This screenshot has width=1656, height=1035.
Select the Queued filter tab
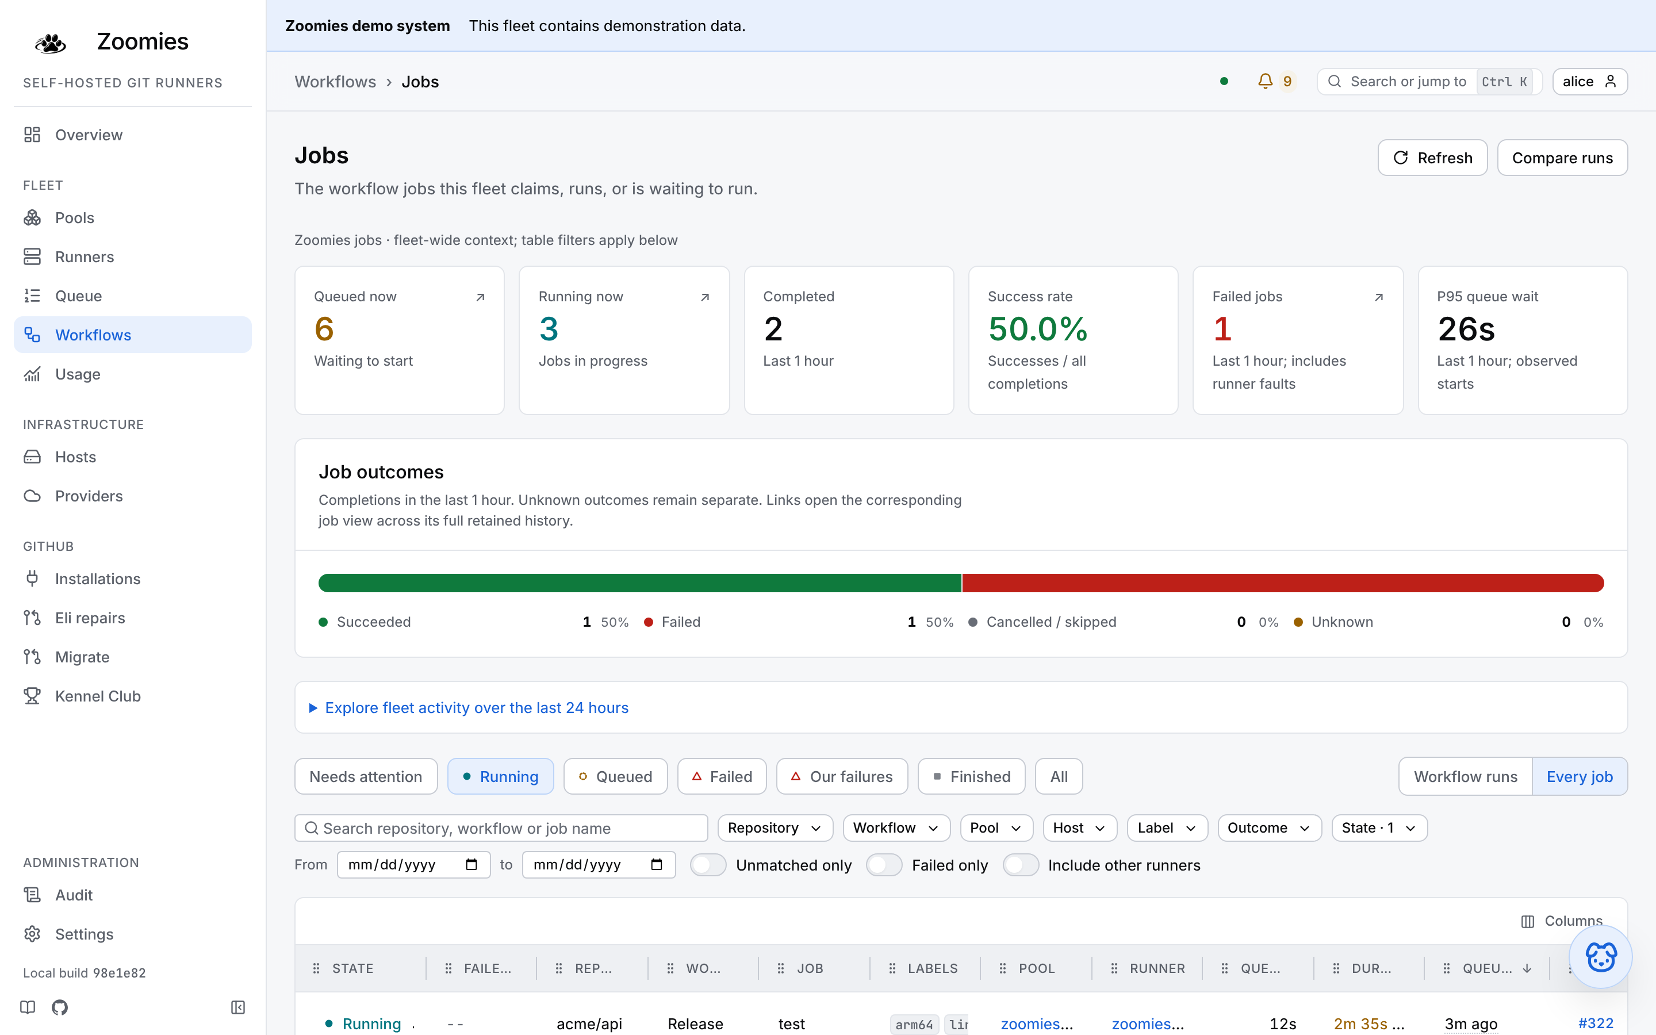[x=615, y=776]
